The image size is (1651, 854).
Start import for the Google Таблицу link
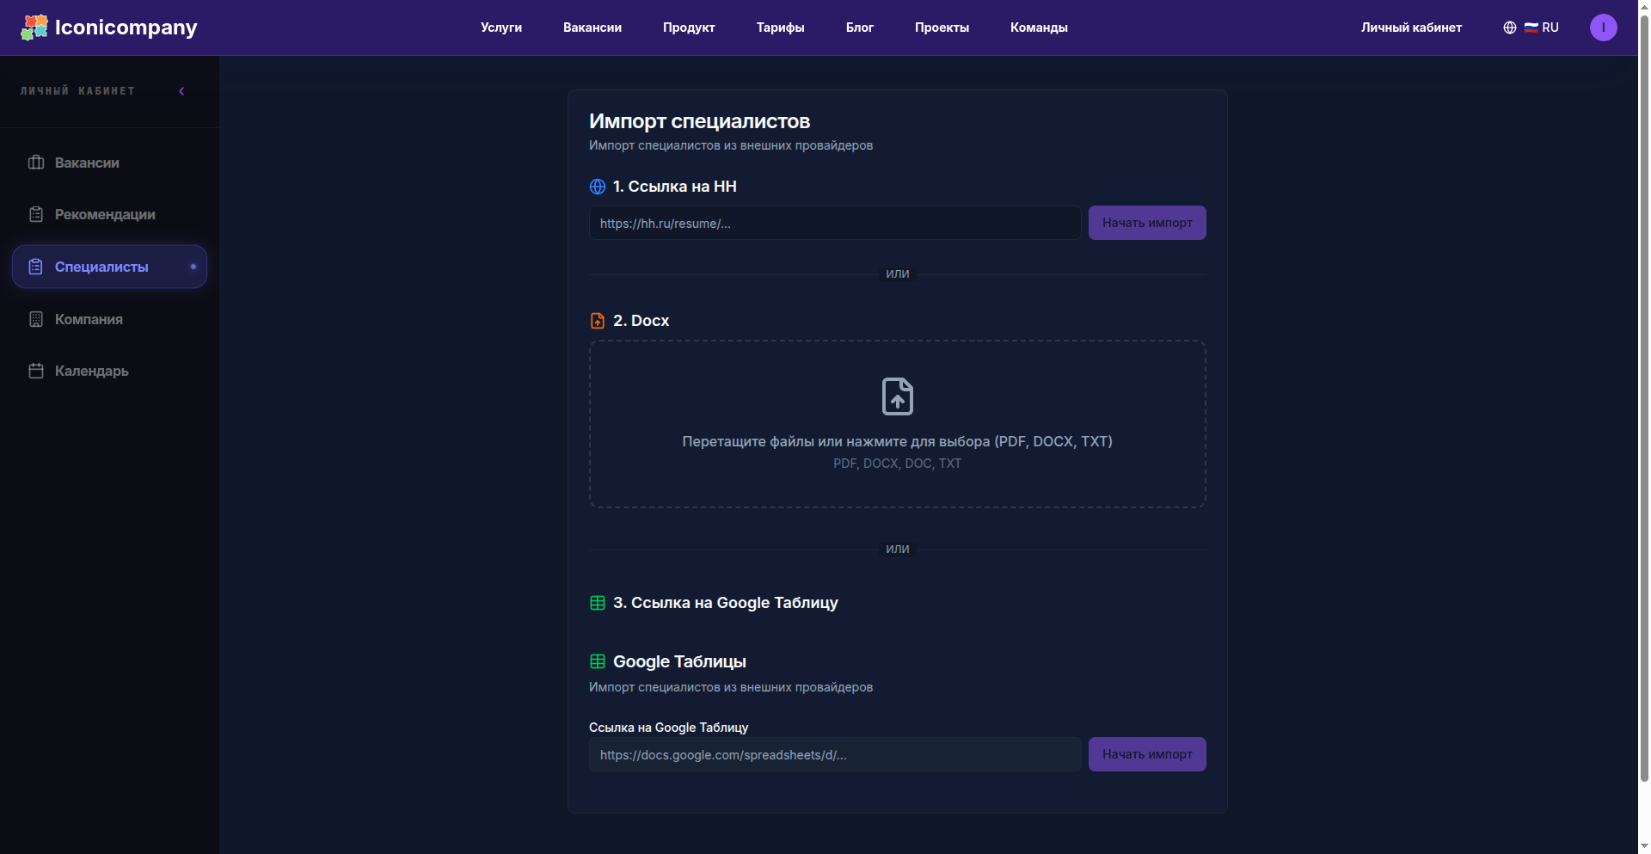(x=1147, y=754)
